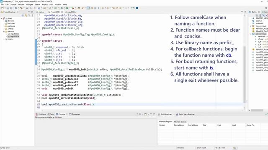This screenshot has width=268, height=150.
Task: Click the Save All toolbar icon
Action: [x=11, y=8]
